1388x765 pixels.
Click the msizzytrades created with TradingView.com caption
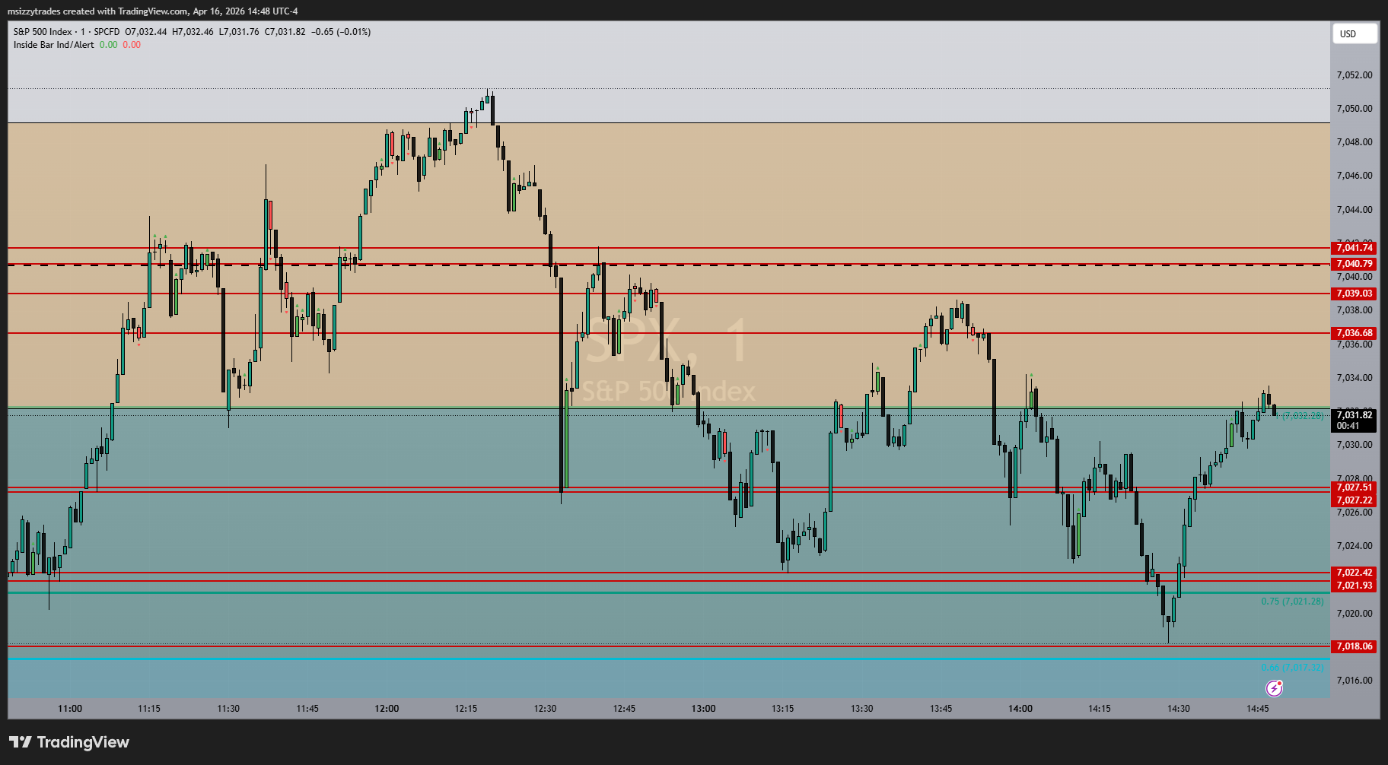(97, 11)
